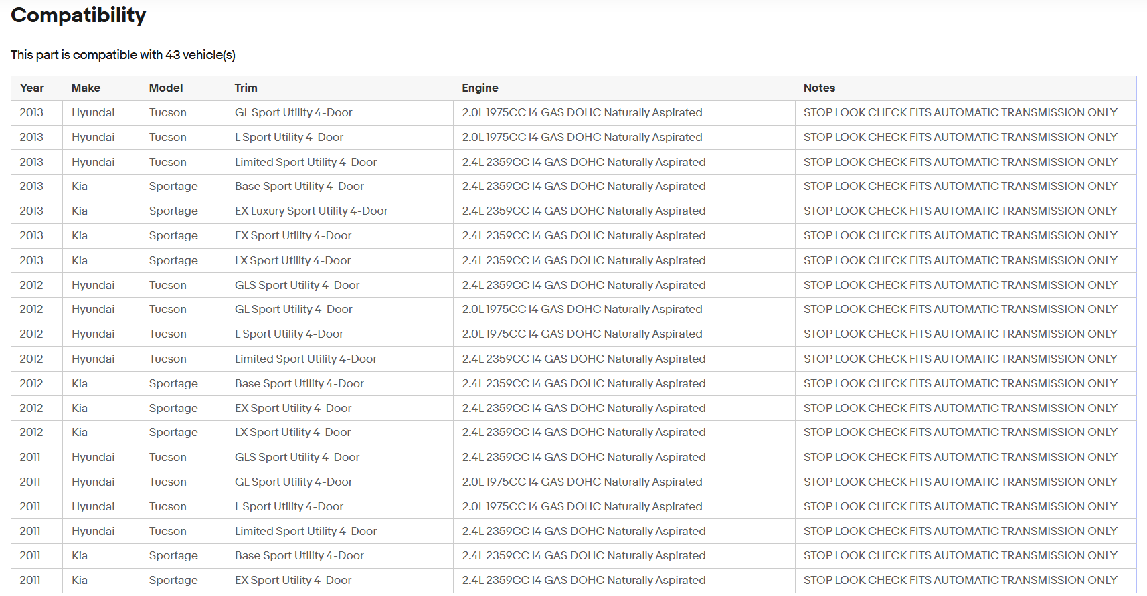The height and width of the screenshot is (596, 1147).
Task: Click 'Kia' in the 2012 Sportage Base row
Action: click(x=80, y=383)
